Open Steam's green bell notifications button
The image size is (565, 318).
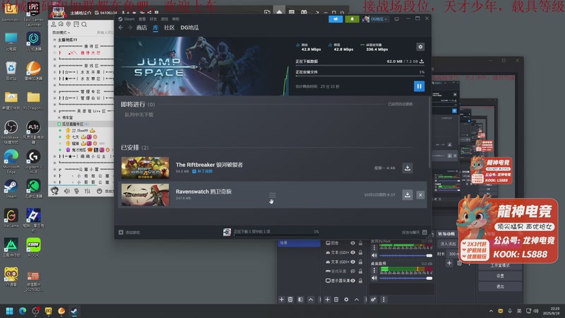click(352, 19)
